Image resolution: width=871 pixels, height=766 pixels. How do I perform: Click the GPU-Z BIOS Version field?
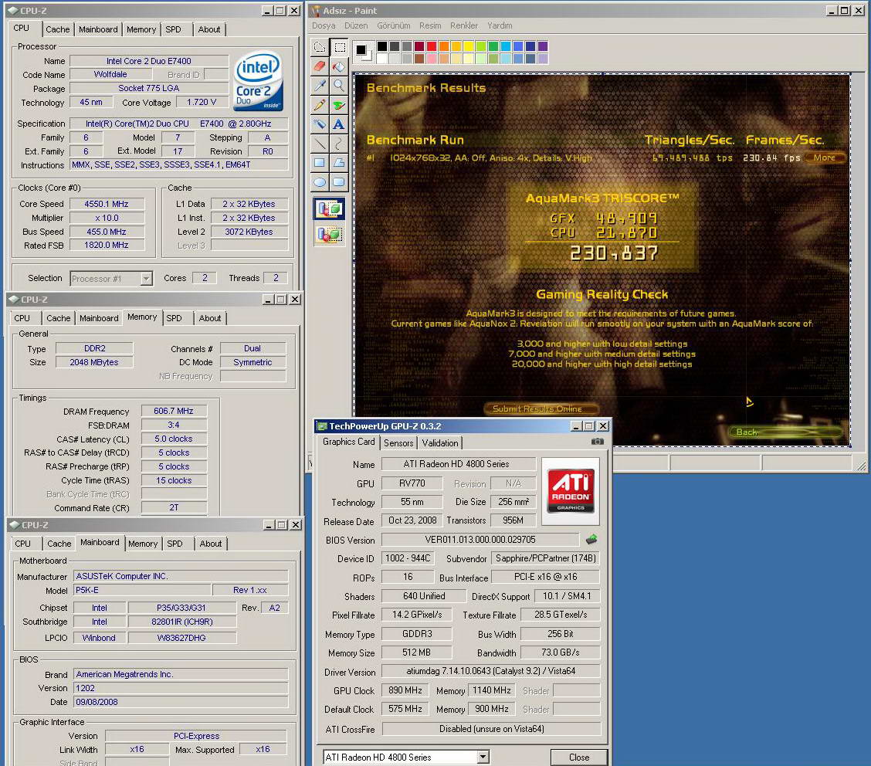pos(480,540)
